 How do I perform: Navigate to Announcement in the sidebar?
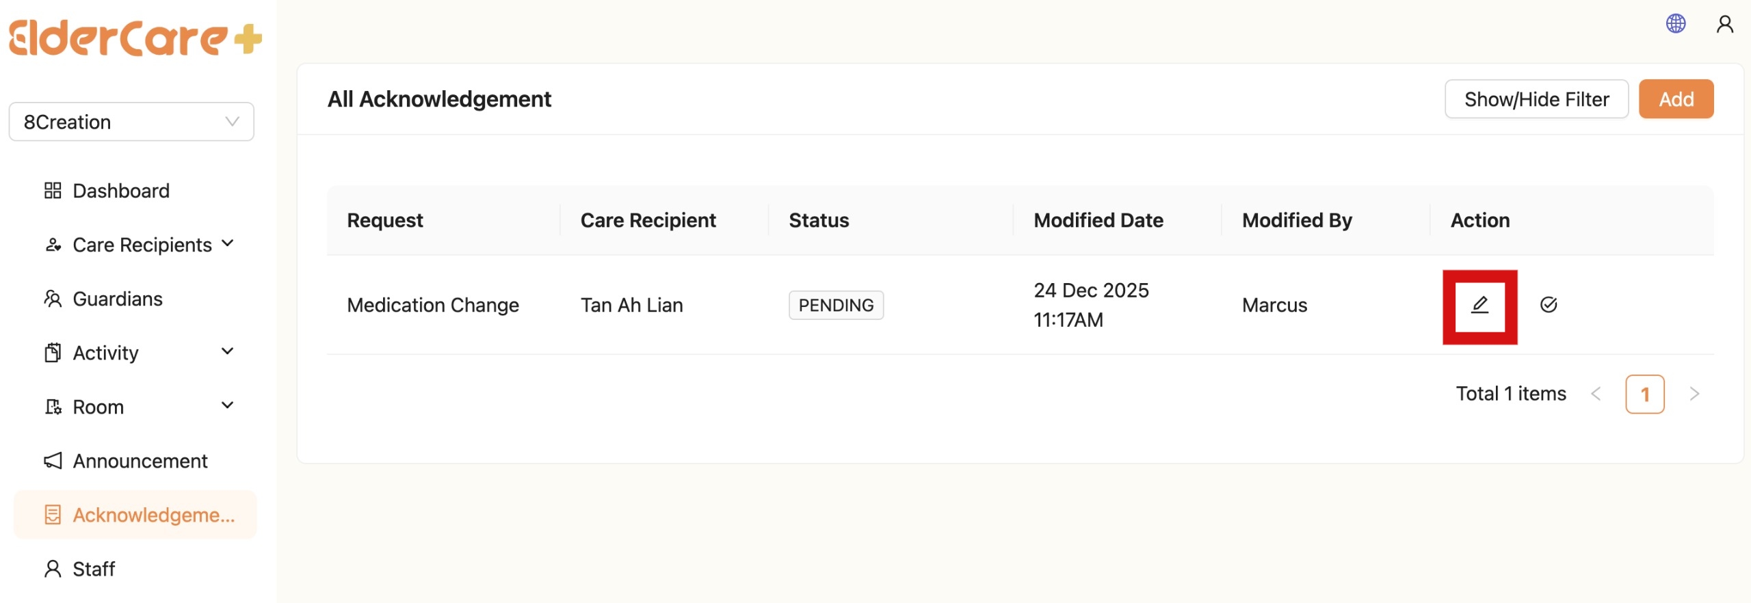click(x=140, y=461)
